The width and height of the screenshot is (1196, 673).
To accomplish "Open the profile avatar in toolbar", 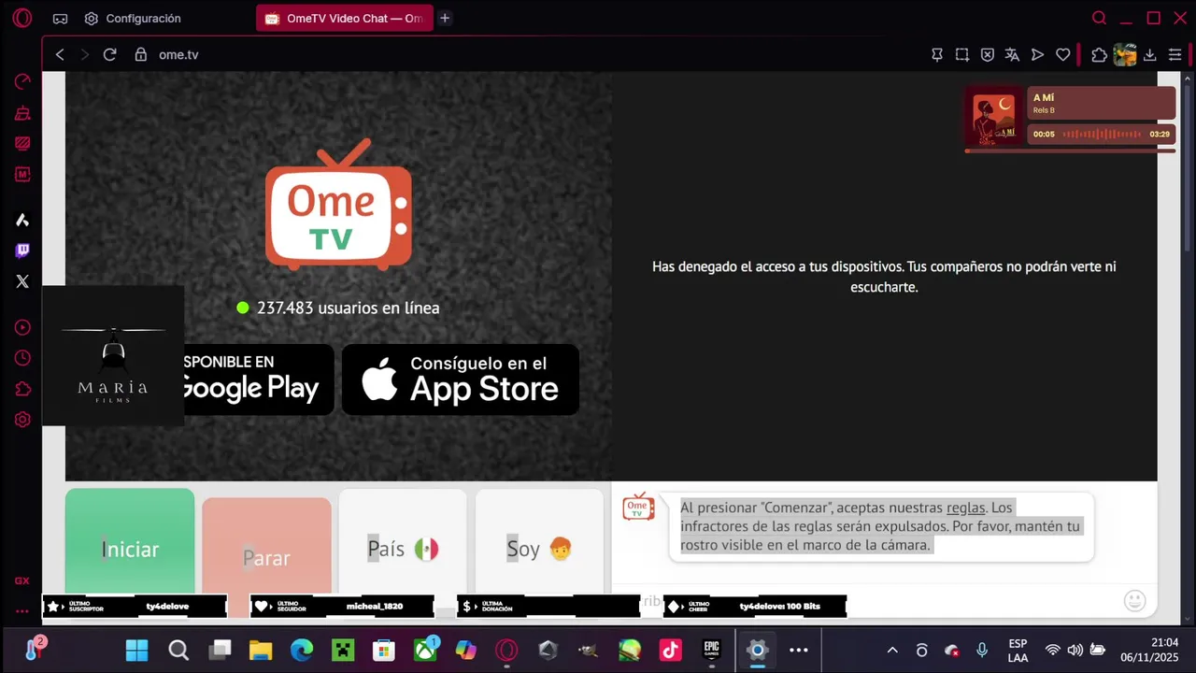I will point(1125,54).
